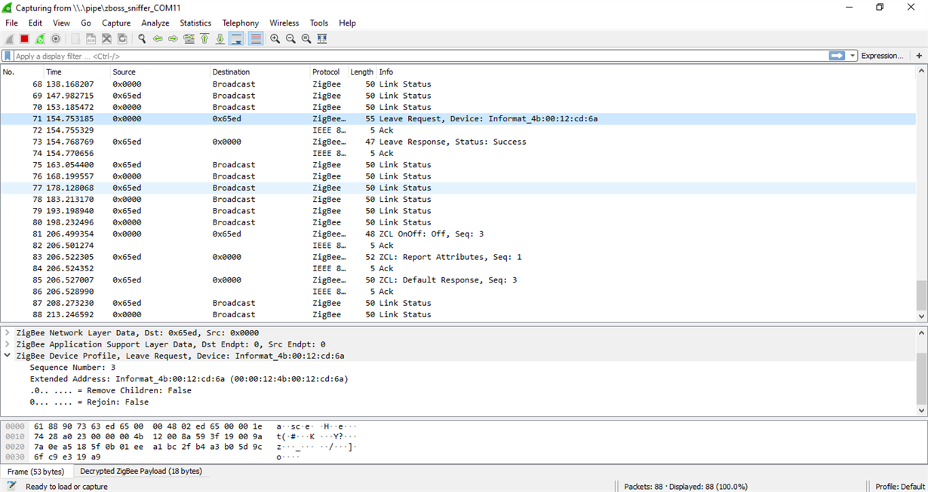
Task: Select packet 83 ZCL Report Attributes row
Action: [x=458, y=257]
